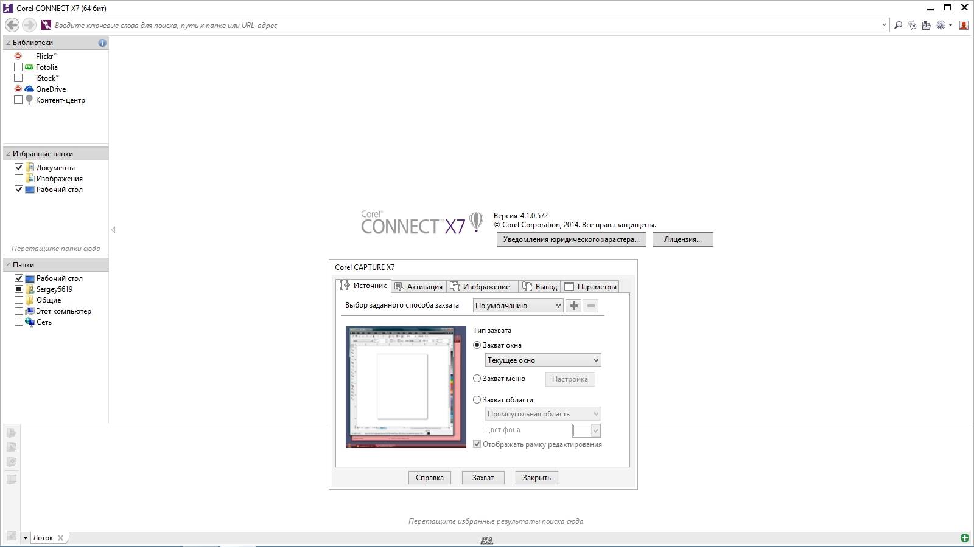Click the second tray tool icon
The height and width of the screenshot is (547, 974).
point(11,447)
